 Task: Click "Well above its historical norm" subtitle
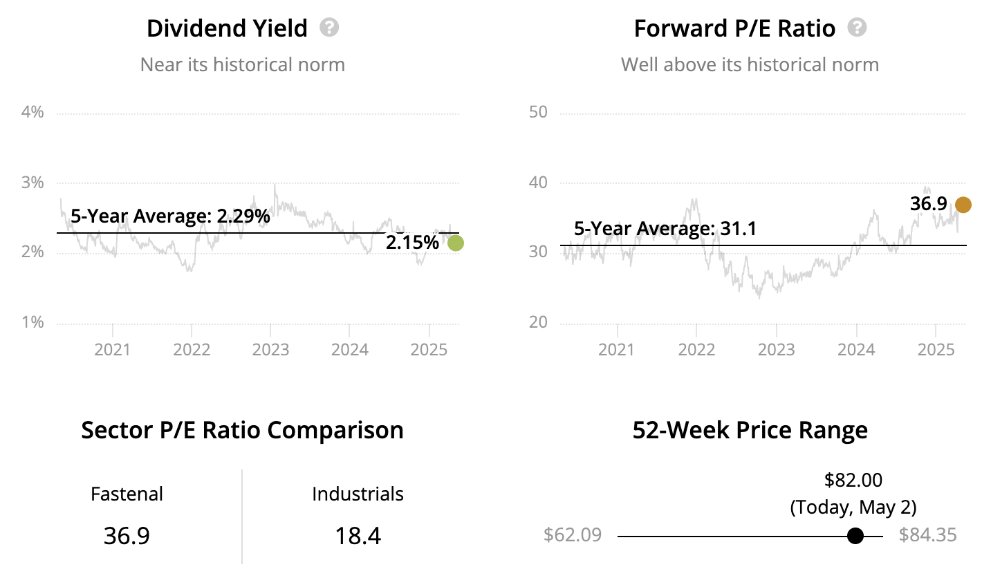[x=750, y=65]
